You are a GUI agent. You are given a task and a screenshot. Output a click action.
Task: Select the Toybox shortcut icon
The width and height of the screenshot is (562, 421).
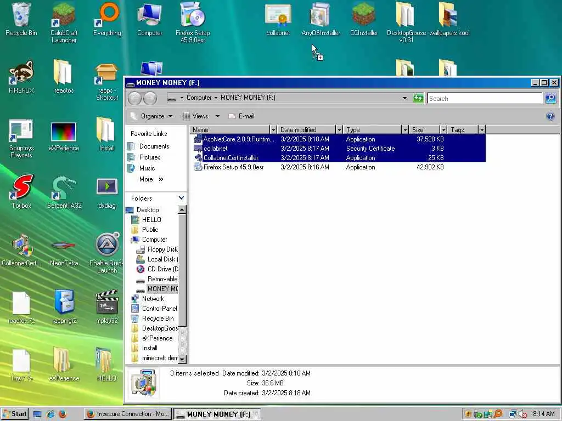21,191
